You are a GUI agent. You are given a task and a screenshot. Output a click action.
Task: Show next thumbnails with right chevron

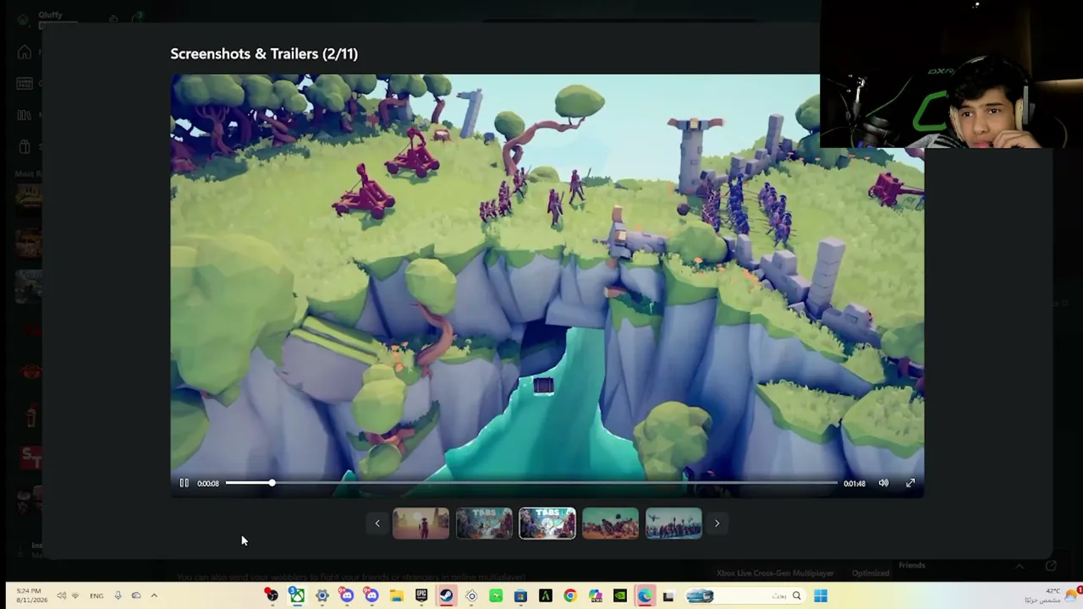click(x=717, y=524)
